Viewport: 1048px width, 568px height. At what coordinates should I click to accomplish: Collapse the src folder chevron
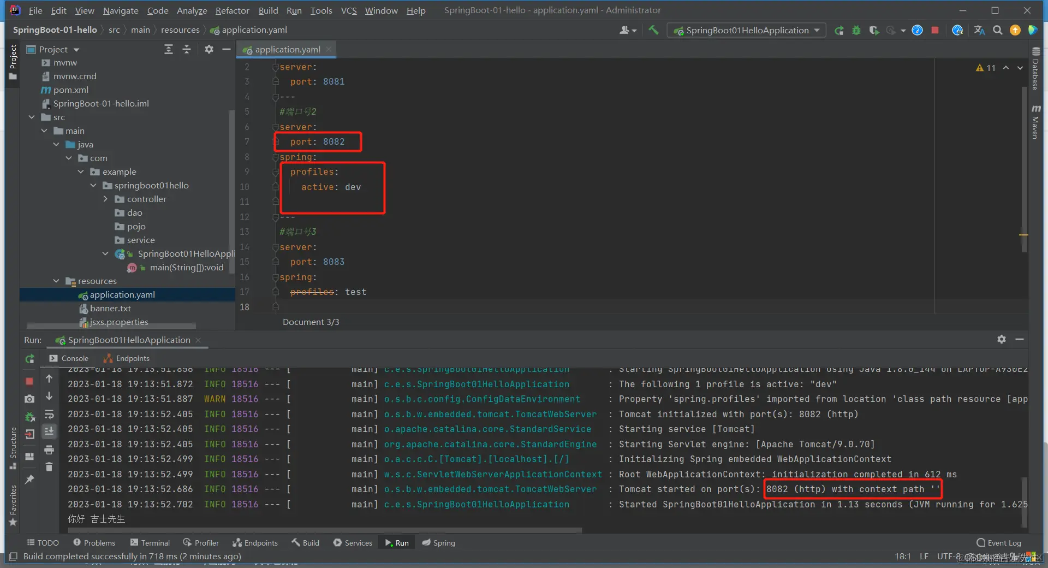coord(32,117)
